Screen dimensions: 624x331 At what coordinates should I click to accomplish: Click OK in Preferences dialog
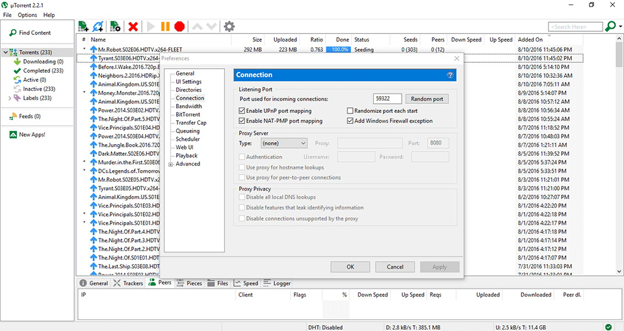click(x=350, y=267)
